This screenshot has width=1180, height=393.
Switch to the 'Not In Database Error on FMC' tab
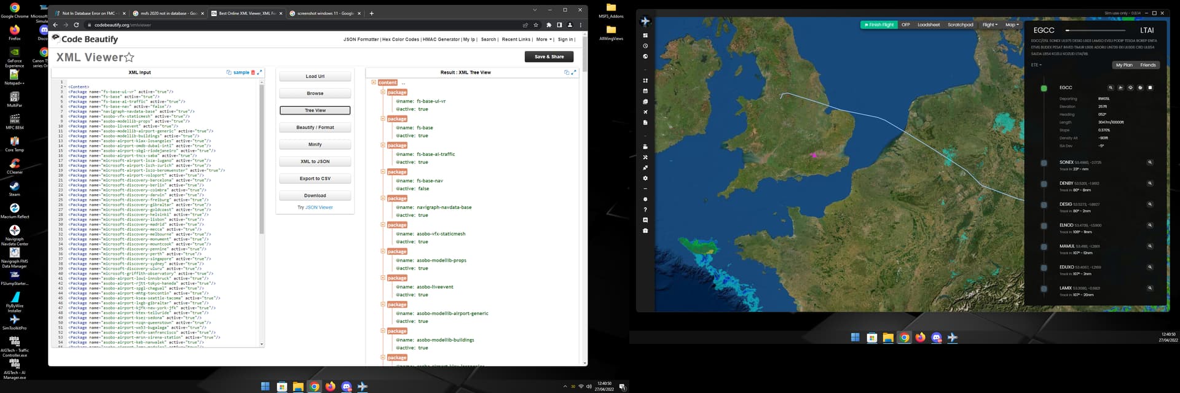(88, 13)
